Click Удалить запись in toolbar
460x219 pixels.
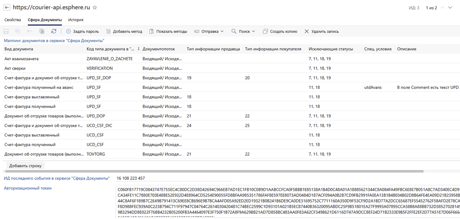click(x=321, y=32)
